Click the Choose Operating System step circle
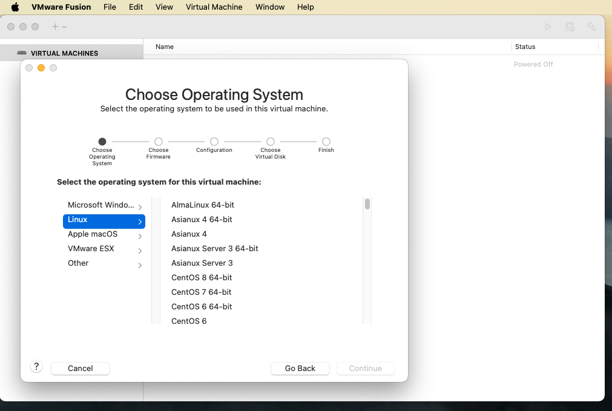The width and height of the screenshot is (612, 411). pyautogui.click(x=102, y=141)
